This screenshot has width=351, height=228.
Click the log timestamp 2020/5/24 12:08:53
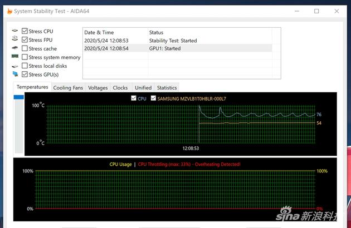pyautogui.click(x=106, y=41)
